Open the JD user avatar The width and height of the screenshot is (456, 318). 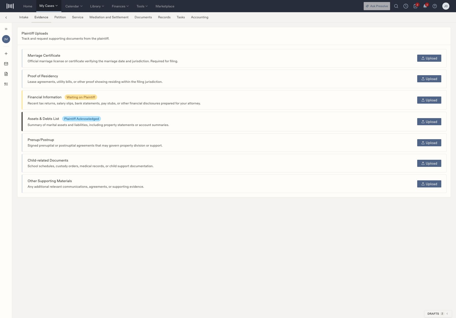(446, 6)
